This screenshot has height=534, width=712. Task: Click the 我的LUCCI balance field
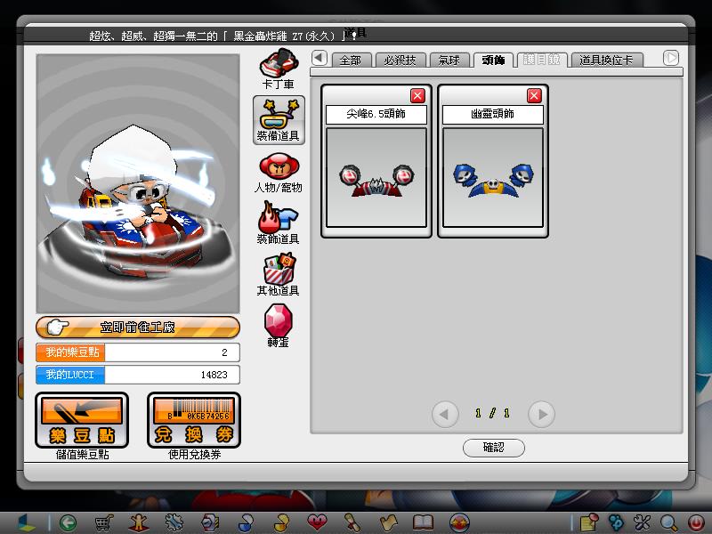point(138,375)
